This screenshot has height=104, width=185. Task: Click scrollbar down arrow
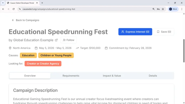(x=184, y=103)
